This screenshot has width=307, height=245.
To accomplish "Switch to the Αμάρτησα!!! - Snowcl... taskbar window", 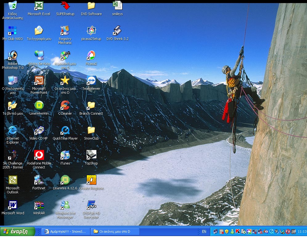I will (x=66, y=231).
